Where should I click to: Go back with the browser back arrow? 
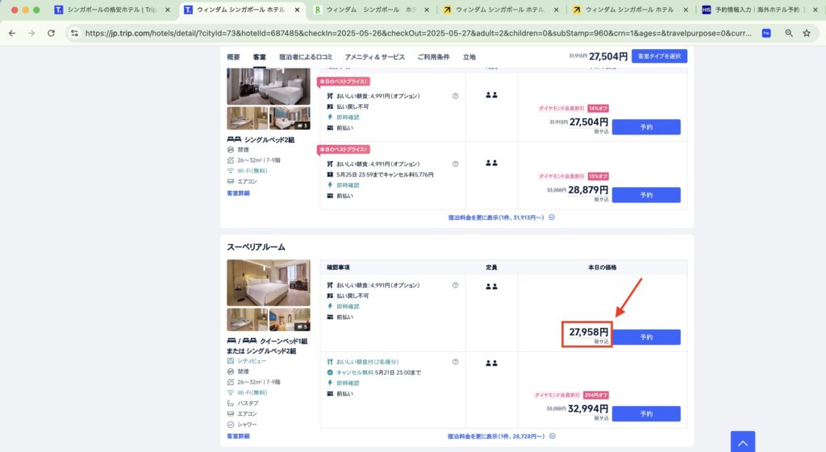12,33
